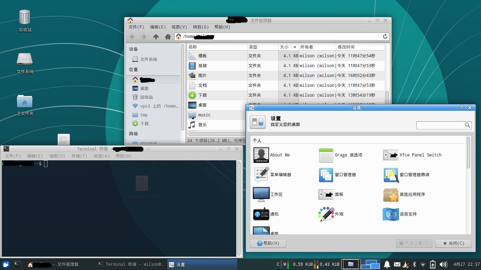Open the 终端(T) menu in Terminal

79,156
